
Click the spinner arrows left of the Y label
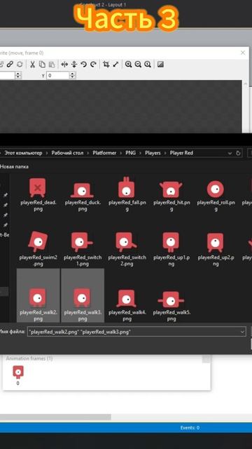pos(18,75)
